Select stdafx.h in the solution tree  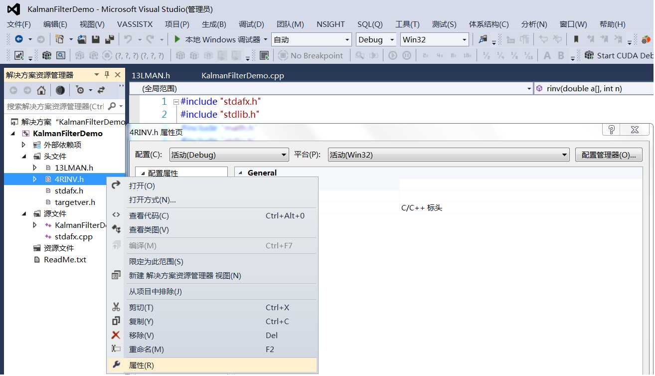69,190
